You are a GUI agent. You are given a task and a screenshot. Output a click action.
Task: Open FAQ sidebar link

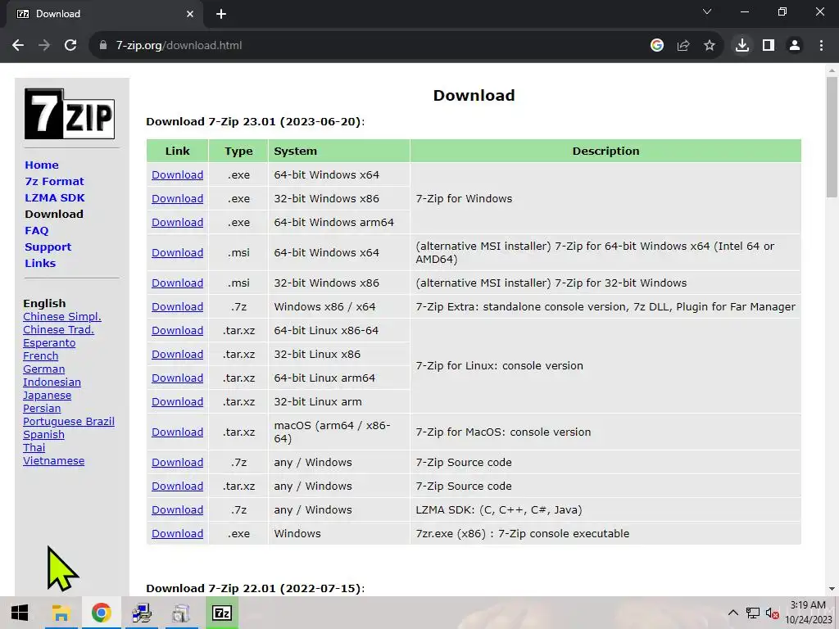click(x=36, y=230)
